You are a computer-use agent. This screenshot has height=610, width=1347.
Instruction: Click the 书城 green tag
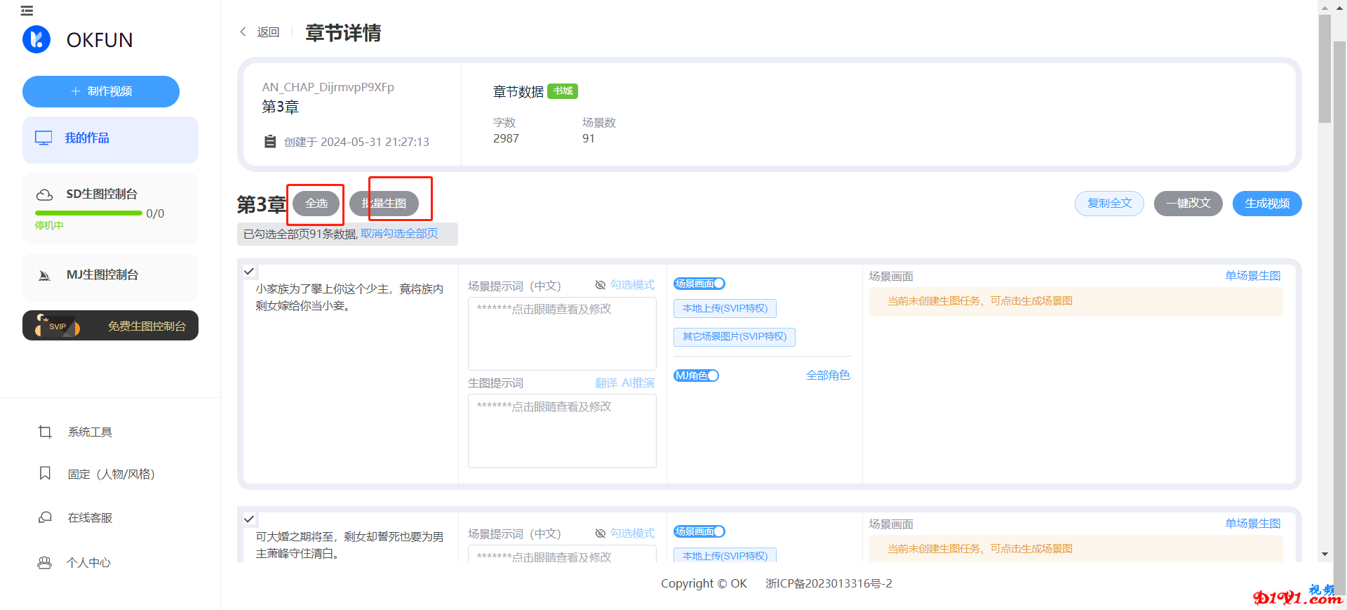pos(563,91)
